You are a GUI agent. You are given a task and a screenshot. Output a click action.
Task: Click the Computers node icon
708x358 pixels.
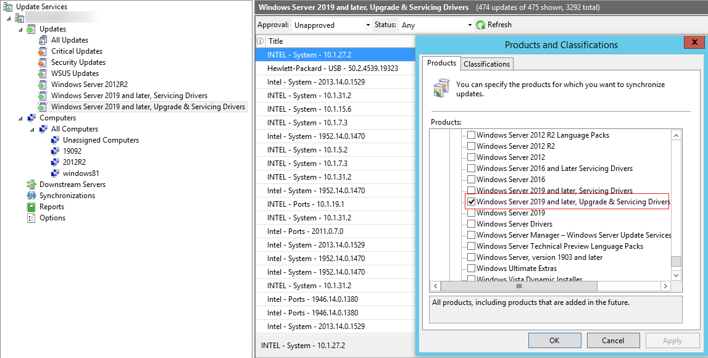tap(31, 118)
